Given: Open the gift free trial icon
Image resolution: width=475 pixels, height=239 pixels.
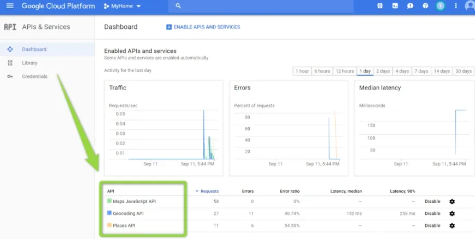Looking at the screenshot, I should [x=379, y=6].
